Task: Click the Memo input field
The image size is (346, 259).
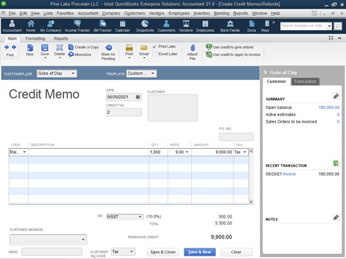Action: pyautogui.click(x=52, y=252)
